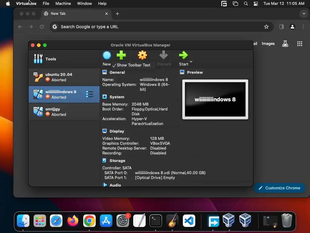Image resolution: width=310 pixels, height=233 pixels.
Task: Select the ubuntu 20.04 virtual machine
Action: pos(64,77)
